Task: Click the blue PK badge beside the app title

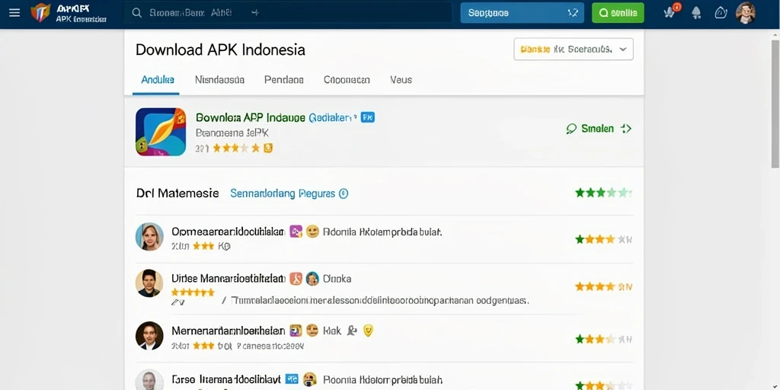Action: tap(368, 117)
